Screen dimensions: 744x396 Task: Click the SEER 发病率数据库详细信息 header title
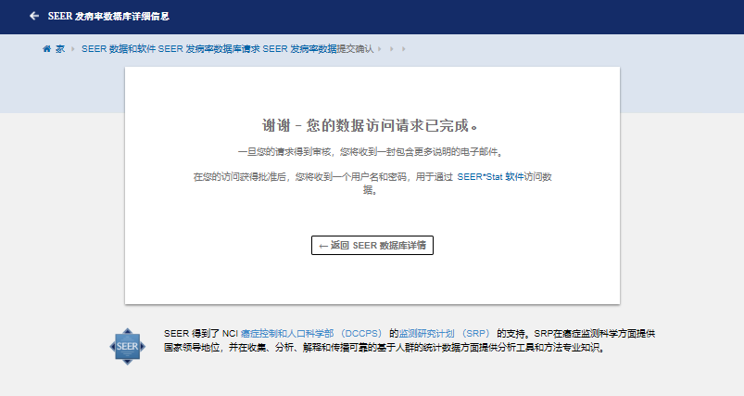pyautogui.click(x=108, y=16)
